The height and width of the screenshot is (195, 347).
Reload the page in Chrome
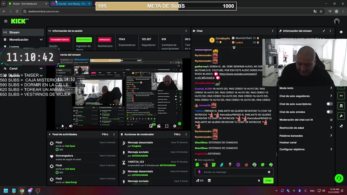click(17, 11)
